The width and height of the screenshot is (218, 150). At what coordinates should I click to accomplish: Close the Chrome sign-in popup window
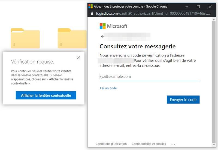(210, 7)
